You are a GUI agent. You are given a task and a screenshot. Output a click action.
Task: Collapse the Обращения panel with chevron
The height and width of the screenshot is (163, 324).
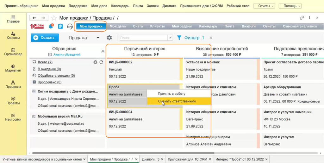[x=103, y=51]
